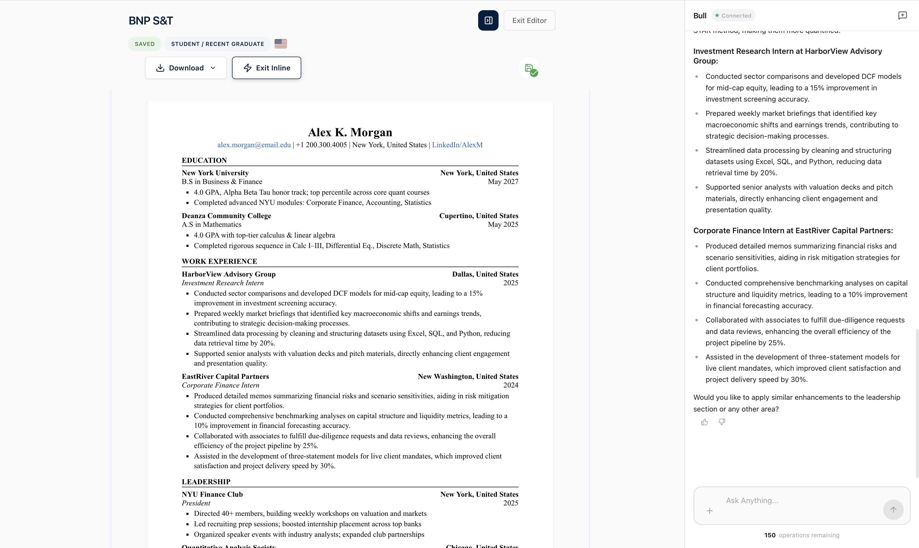Click the thumbs up feedback icon
919x548 pixels.
pyautogui.click(x=704, y=422)
